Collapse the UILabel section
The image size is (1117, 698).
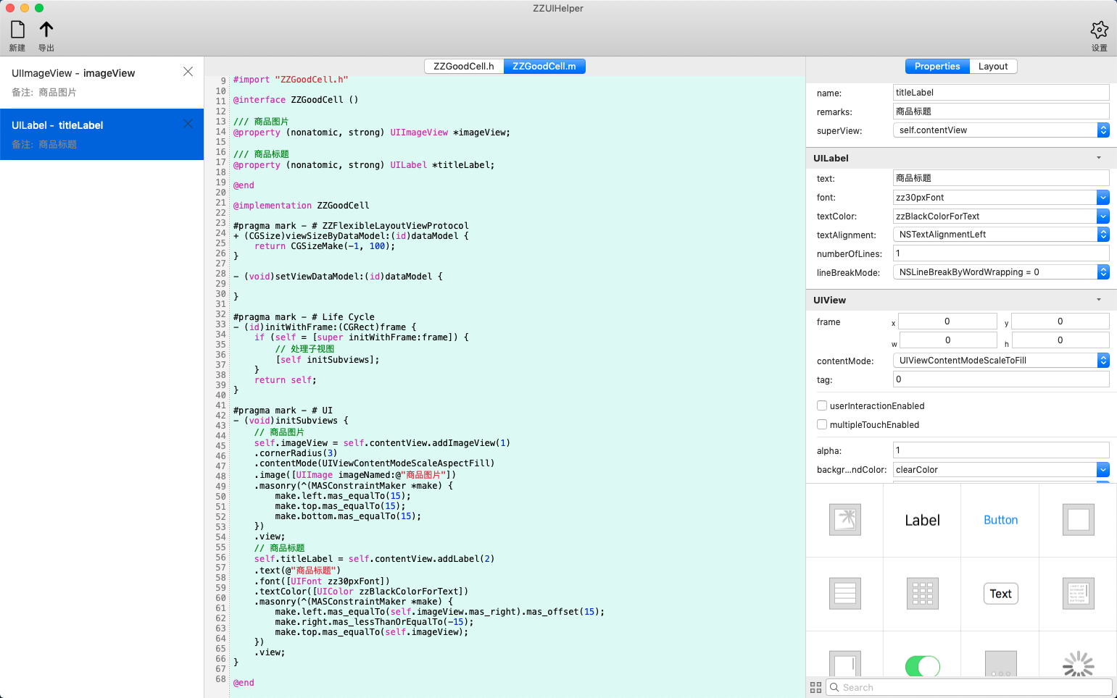point(1098,158)
